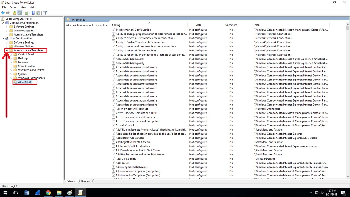Viewport: 350px width, 197px height.
Task: Open Google Chrome from the taskbar
Action: (48, 193)
